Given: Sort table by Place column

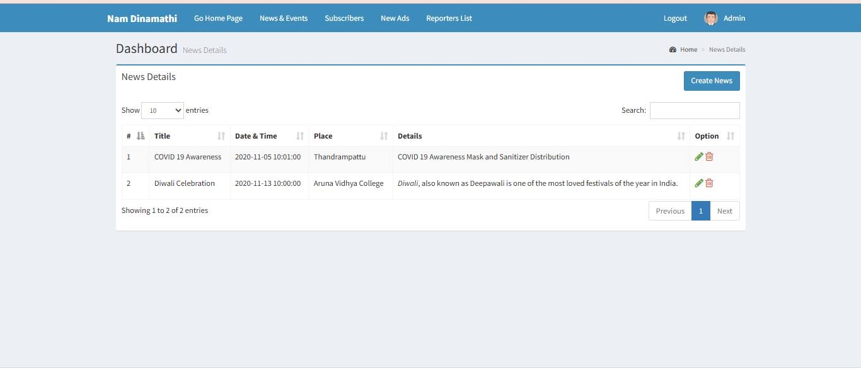Looking at the screenshot, I should [350, 136].
